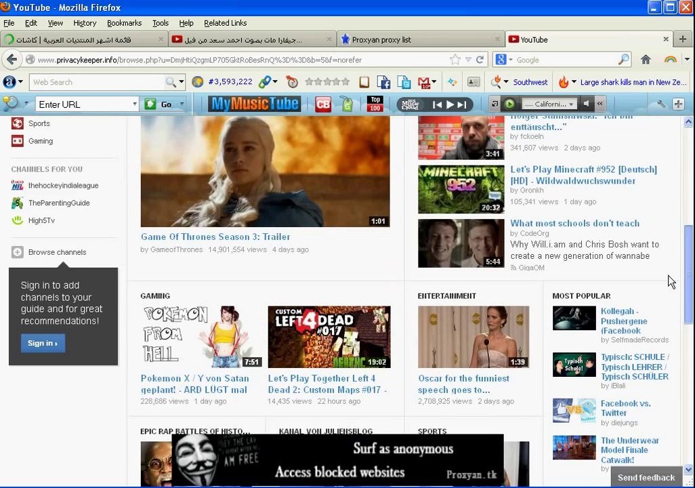The height and width of the screenshot is (488, 695).
Task: Start radio with green play button
Action: [x=509, y=104]
